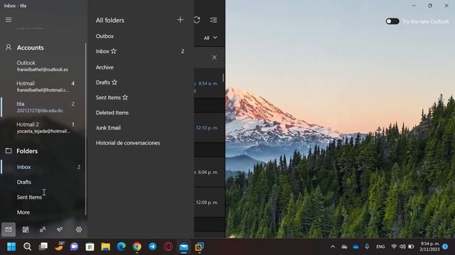Launch Google Chrome from taskbar
This screenshot has height=255, width=455.
[137, 246]
